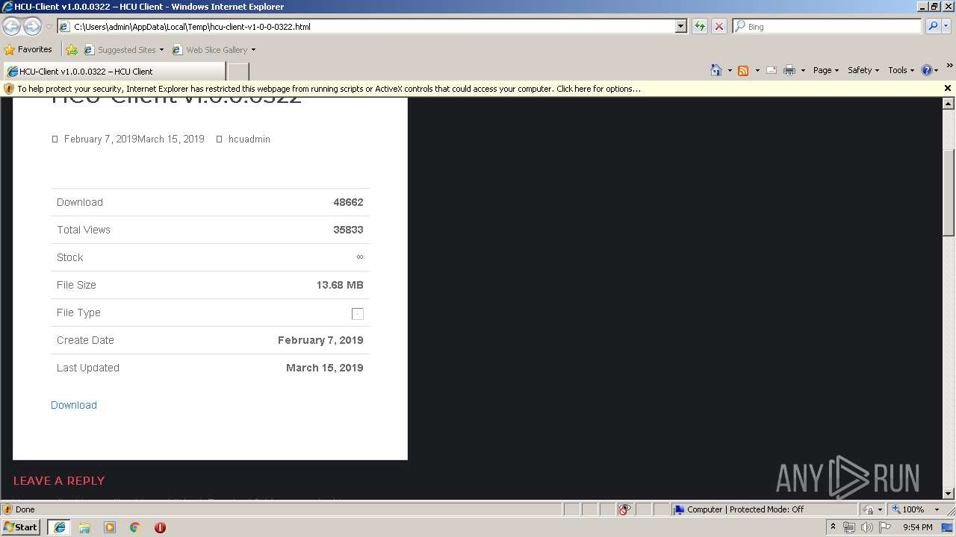Click the volume speaker tray icon
The width and height of the screenshot is (956, 537).
(867, 527)
